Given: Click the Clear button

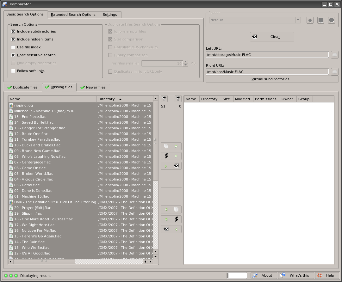Looking at the screenshot, I should click(272, 37).
